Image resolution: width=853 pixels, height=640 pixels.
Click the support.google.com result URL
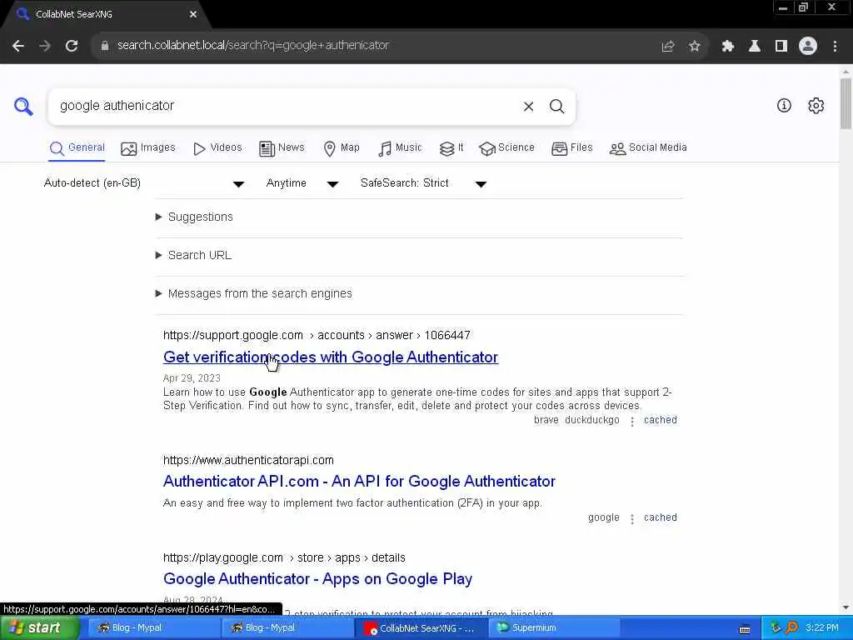pyautogui.click(x=317, y=335)
